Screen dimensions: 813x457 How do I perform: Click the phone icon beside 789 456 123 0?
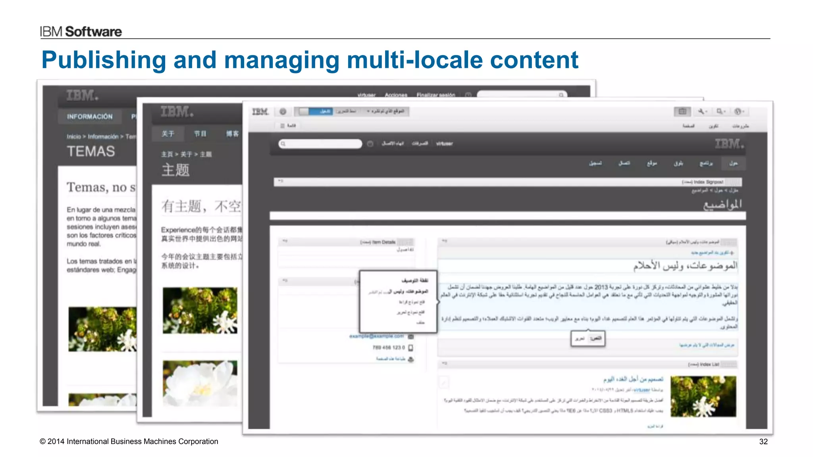point(411,348)
